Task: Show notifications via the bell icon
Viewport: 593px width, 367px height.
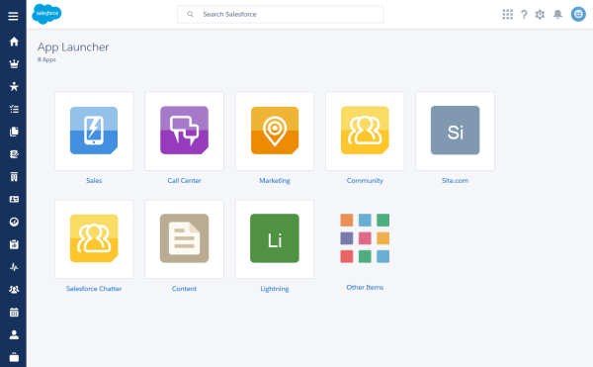Action: (557, 15)
